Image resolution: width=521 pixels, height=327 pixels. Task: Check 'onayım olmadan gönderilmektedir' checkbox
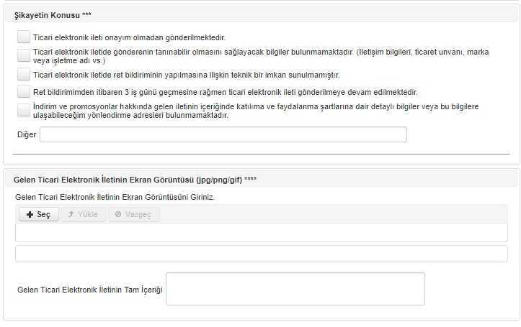24,37
